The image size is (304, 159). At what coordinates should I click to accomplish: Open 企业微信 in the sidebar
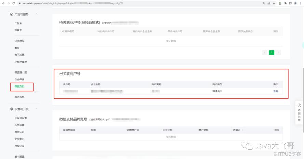[x=19, y=79]
